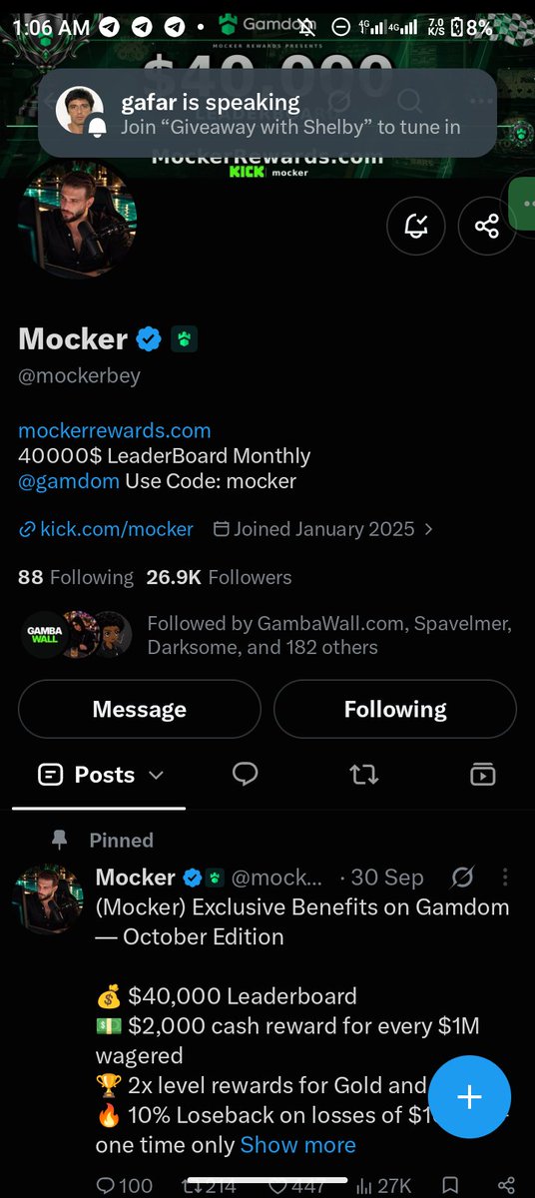The width and height of the screenshot is (535, 1198).
Task: Switch to the Reposts arrows tab
Action: click(x=364, y=774)
